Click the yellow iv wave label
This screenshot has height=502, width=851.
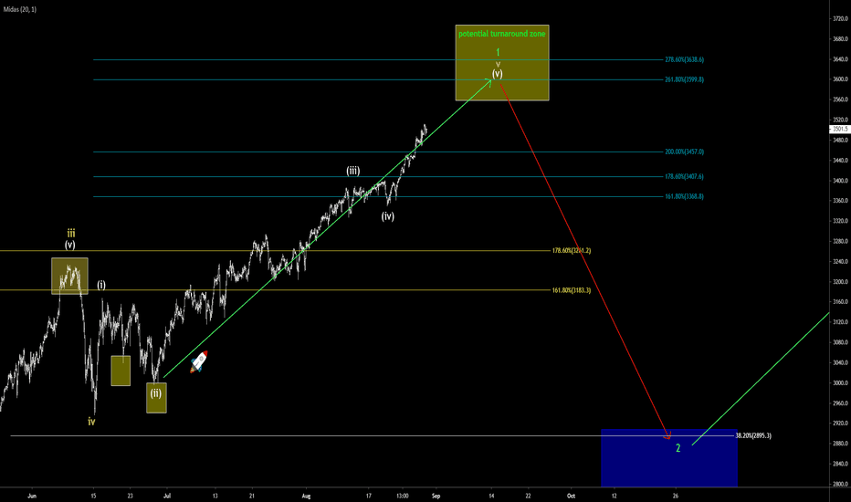[x=91, y=422]
